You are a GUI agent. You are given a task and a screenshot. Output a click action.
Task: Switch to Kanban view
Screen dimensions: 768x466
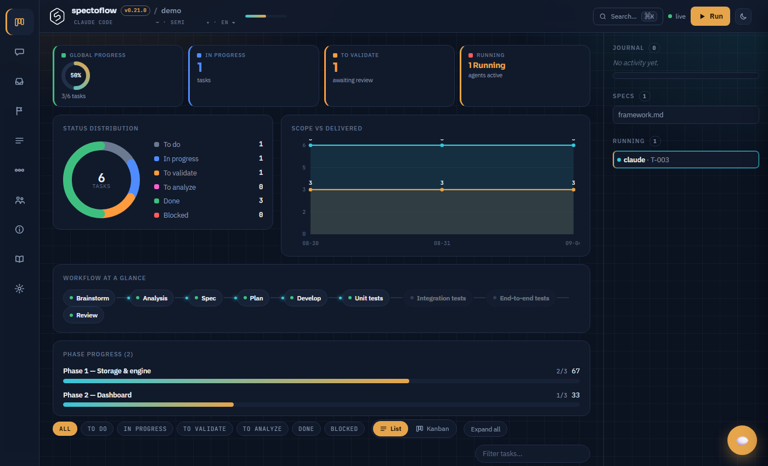click(x=432, y=429)
